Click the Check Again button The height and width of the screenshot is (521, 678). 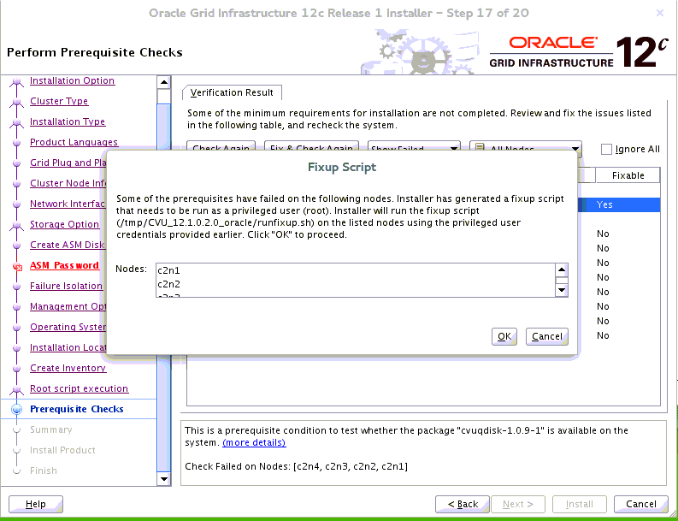(x=221, y=145)
